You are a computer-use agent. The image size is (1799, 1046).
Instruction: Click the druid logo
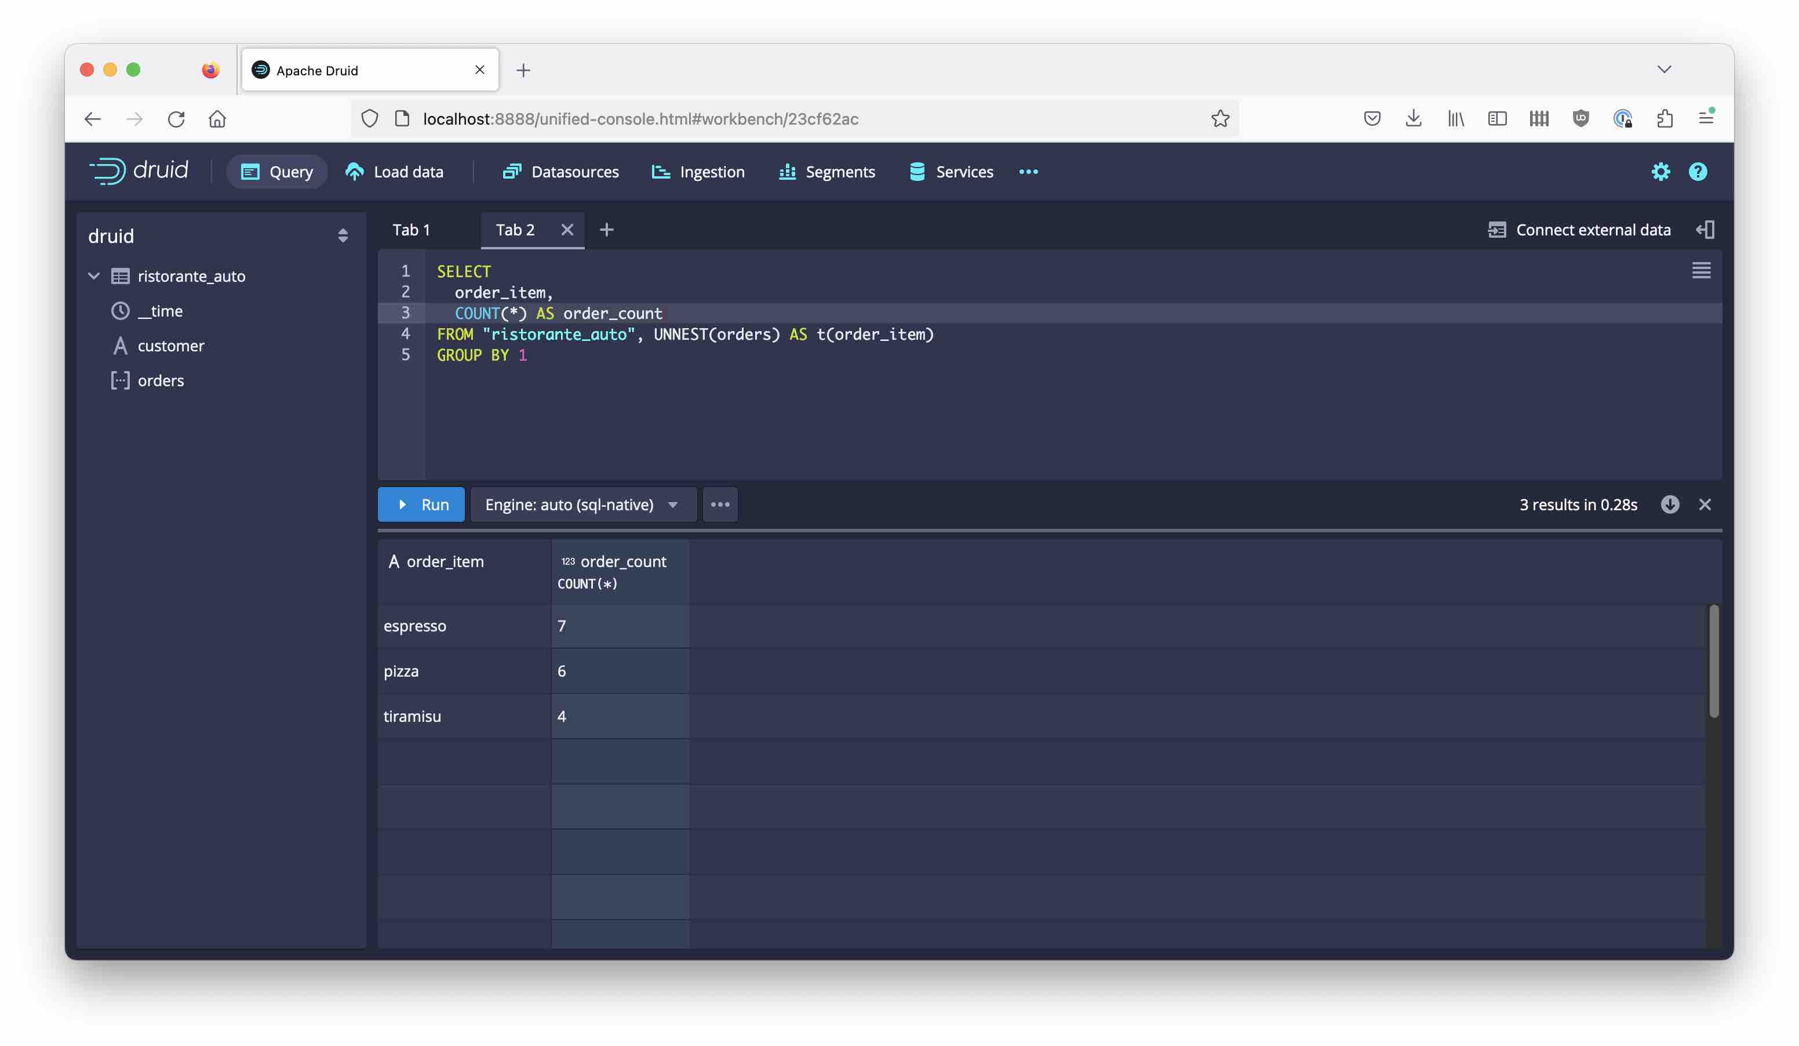(139, 172)
